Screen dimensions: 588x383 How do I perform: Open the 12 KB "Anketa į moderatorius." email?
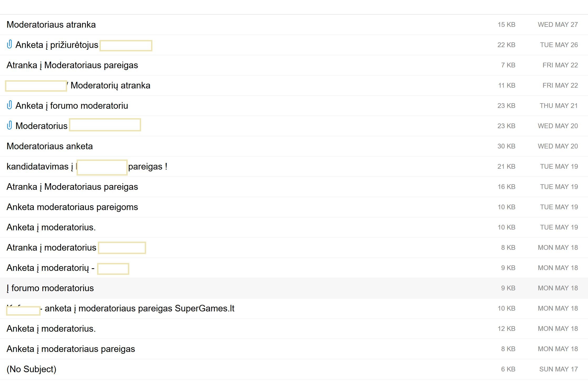(51, 329)
